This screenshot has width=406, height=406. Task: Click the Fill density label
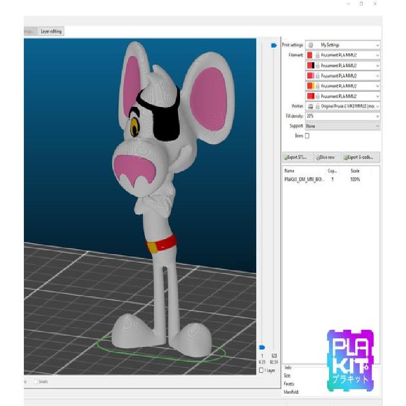point(294,116)
